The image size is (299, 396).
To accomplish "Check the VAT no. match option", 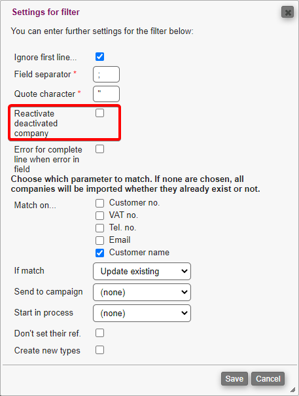I will (99, 215).
